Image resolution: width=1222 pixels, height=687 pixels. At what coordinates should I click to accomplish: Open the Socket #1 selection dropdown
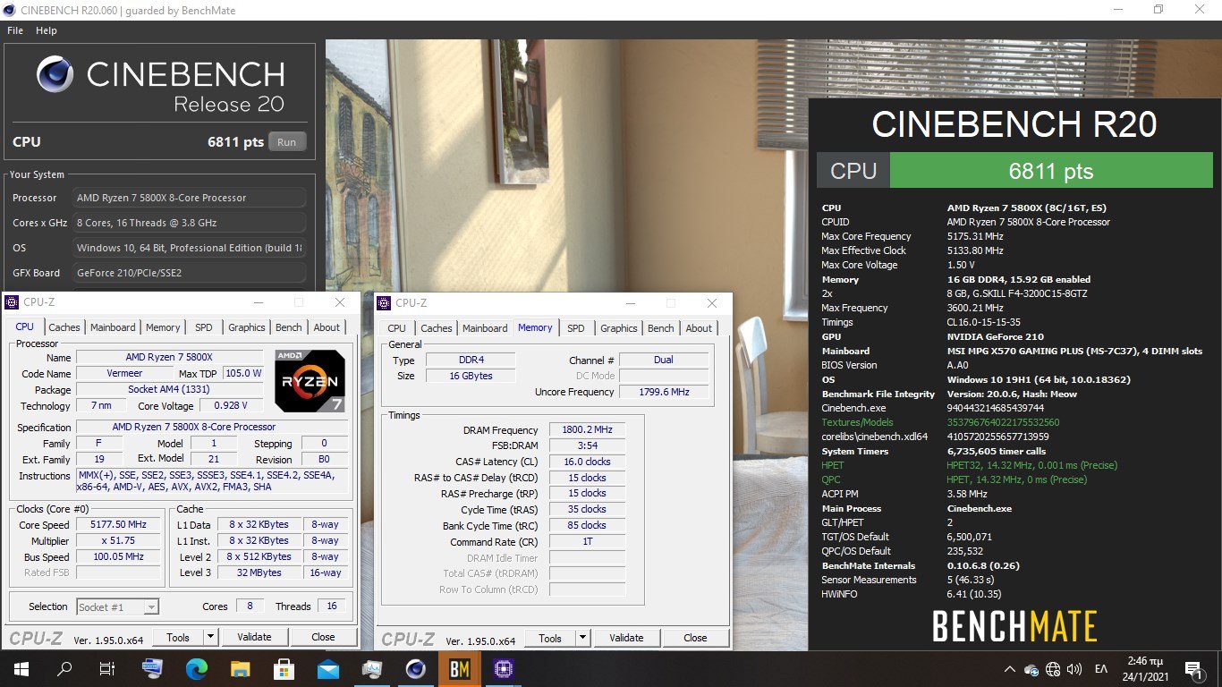117,606
